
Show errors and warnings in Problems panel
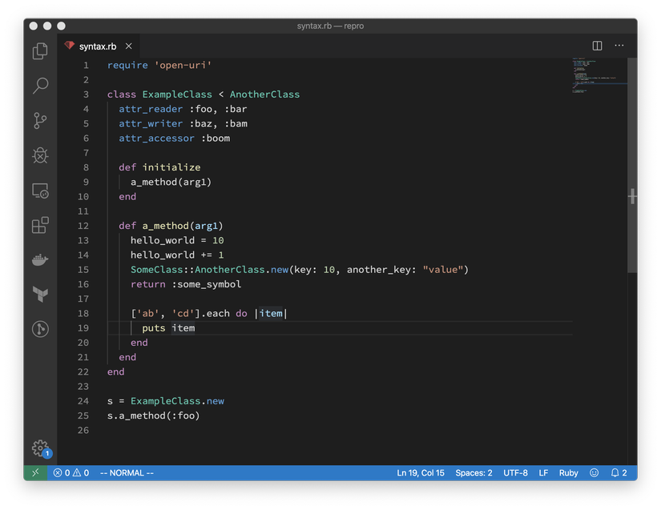click(x=71, y=473)
